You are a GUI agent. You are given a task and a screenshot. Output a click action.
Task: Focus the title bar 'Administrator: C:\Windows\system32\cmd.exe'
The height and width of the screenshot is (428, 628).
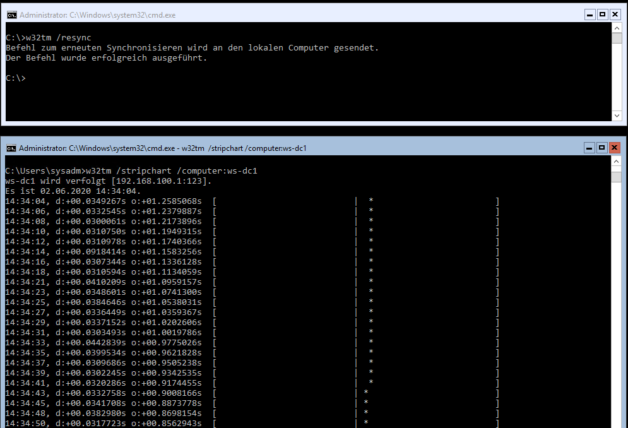pyautogui.click(x=98, y=15)
